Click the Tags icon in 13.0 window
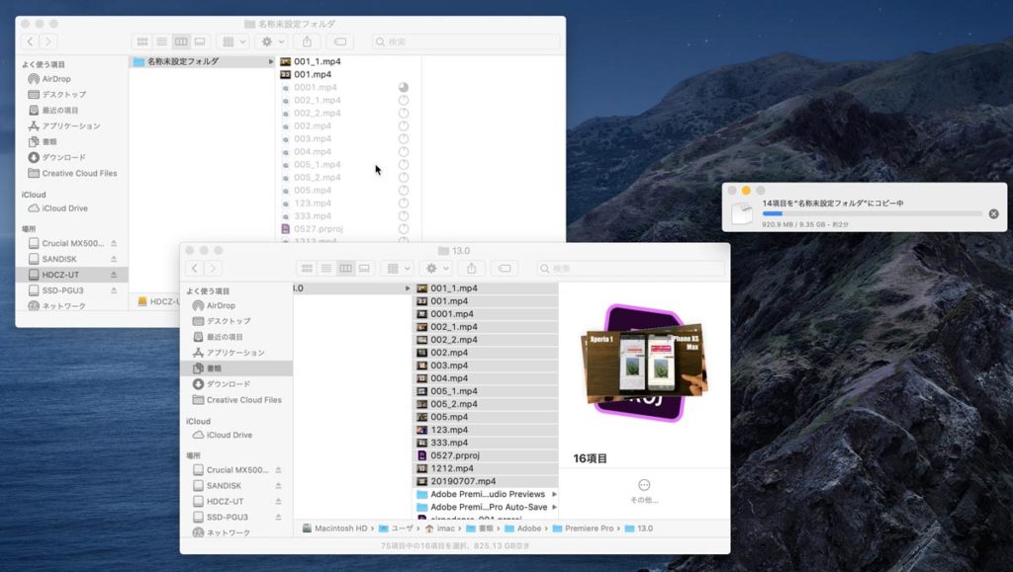The image size is (1013, 572). click(x=505, y=269)
